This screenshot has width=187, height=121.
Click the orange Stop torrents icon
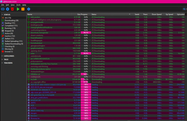coord(23,9)
